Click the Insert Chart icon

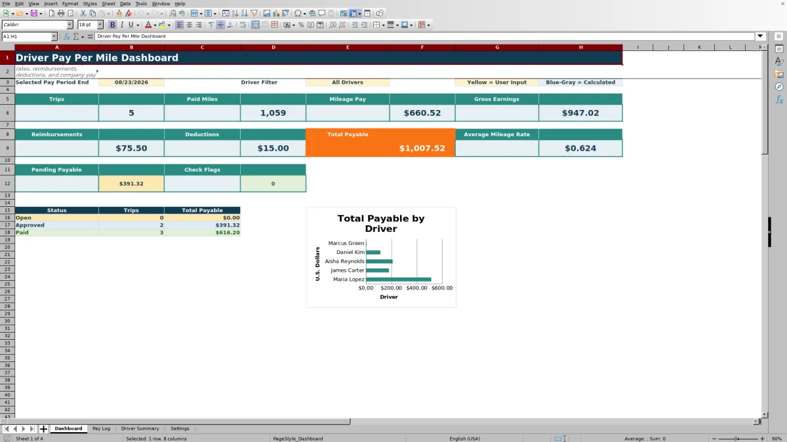276,13
